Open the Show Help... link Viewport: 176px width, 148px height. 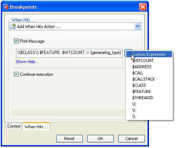coord(27,62)
